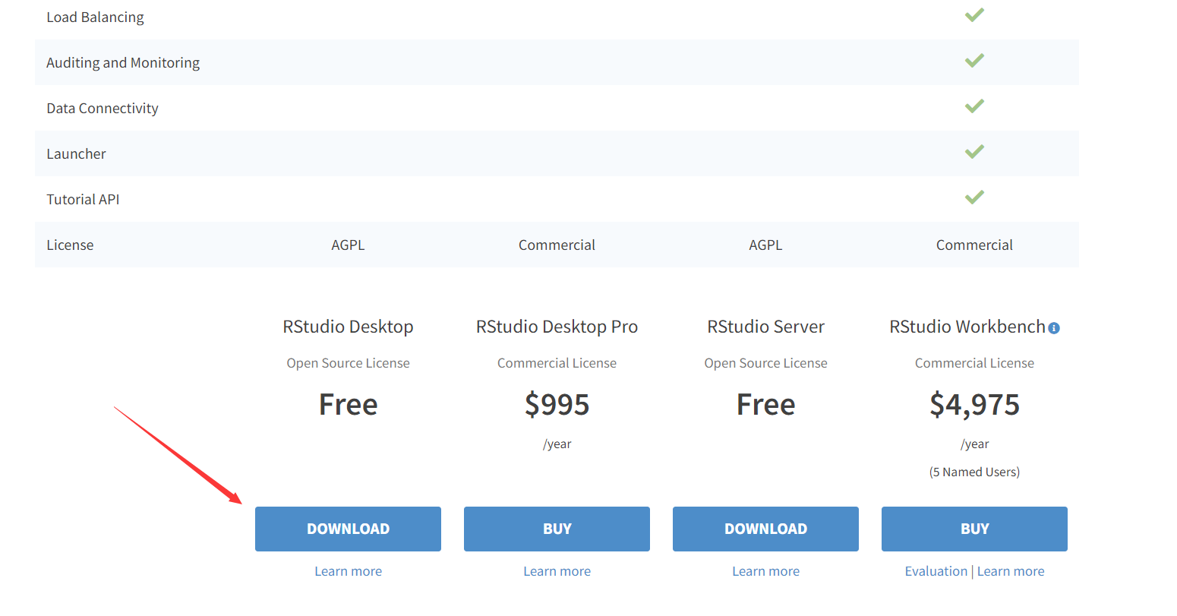Click Commercial License under RStudio Desktop Pro
The image size is (1177, 616).
point(557,363)
